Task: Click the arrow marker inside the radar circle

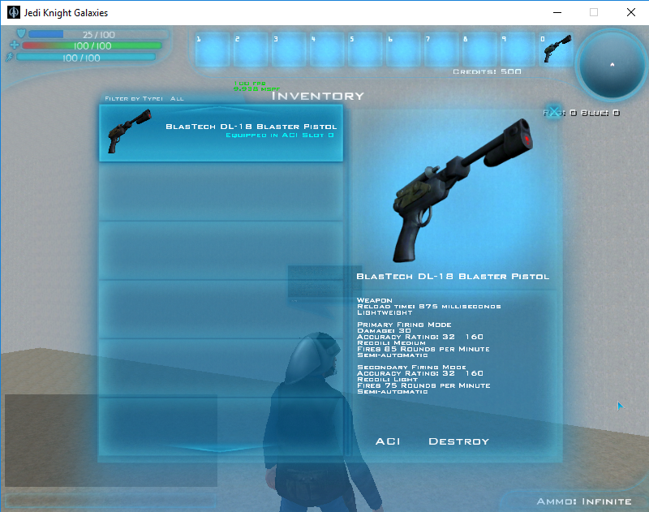Action: (x=612, y=65)
